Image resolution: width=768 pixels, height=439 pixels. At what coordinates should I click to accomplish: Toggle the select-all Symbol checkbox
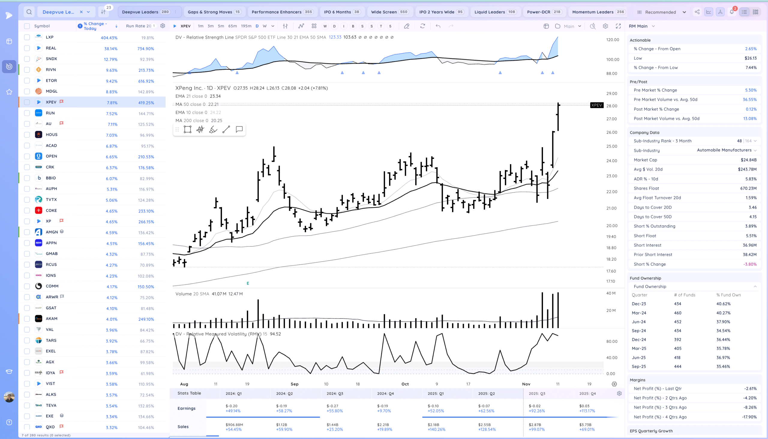pos(27,26)
